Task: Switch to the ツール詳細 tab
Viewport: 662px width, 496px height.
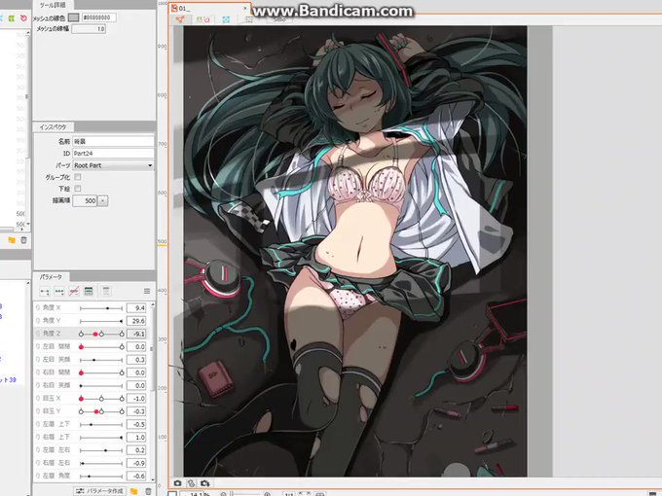Action: click(52, 5)
